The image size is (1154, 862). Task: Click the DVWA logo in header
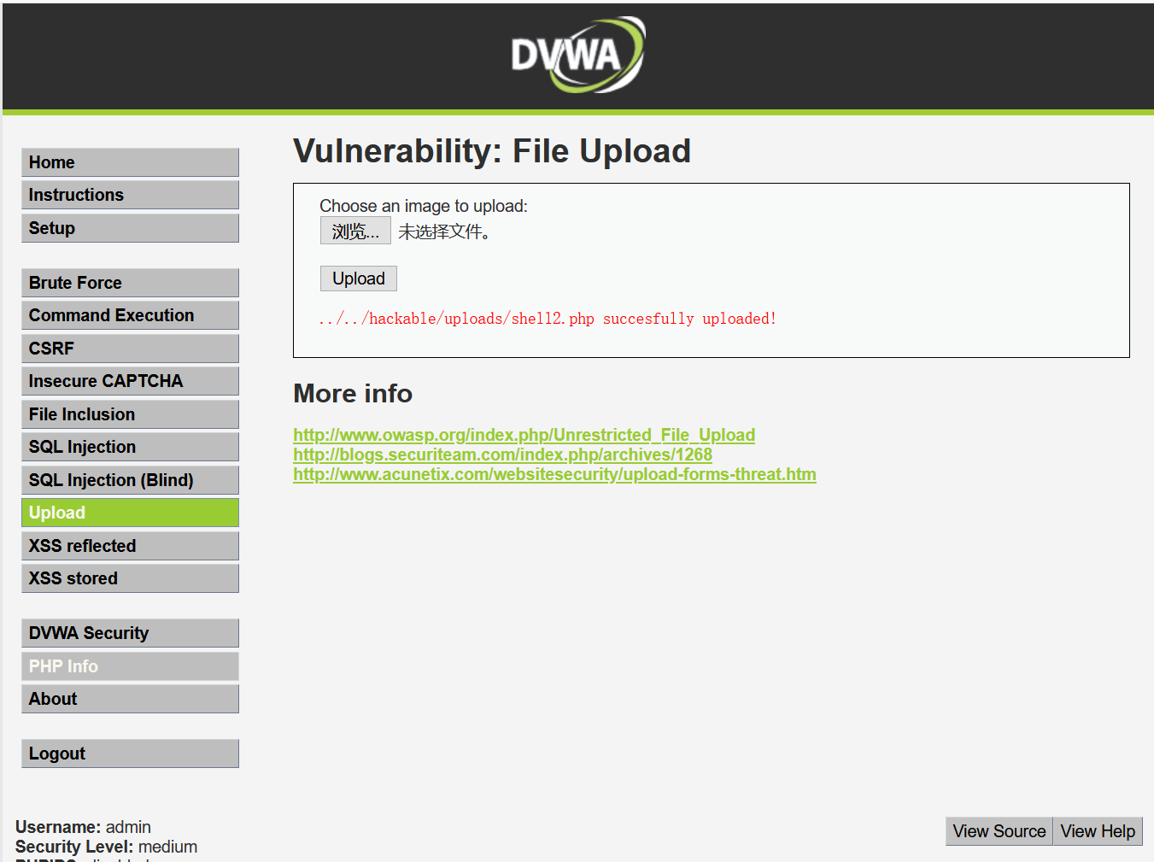coord(578,55)
